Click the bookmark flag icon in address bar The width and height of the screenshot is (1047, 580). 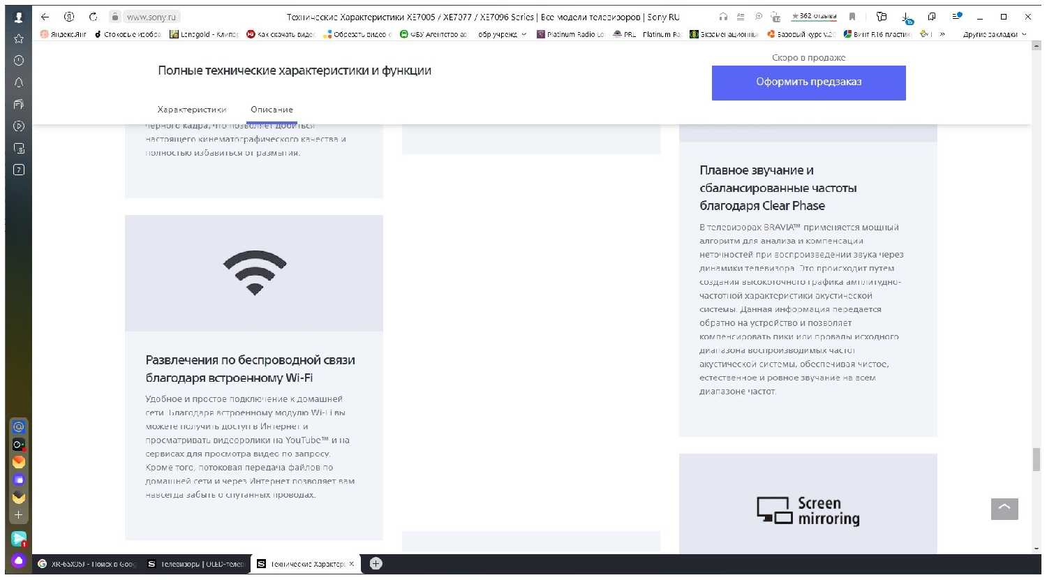pos(852,17)
